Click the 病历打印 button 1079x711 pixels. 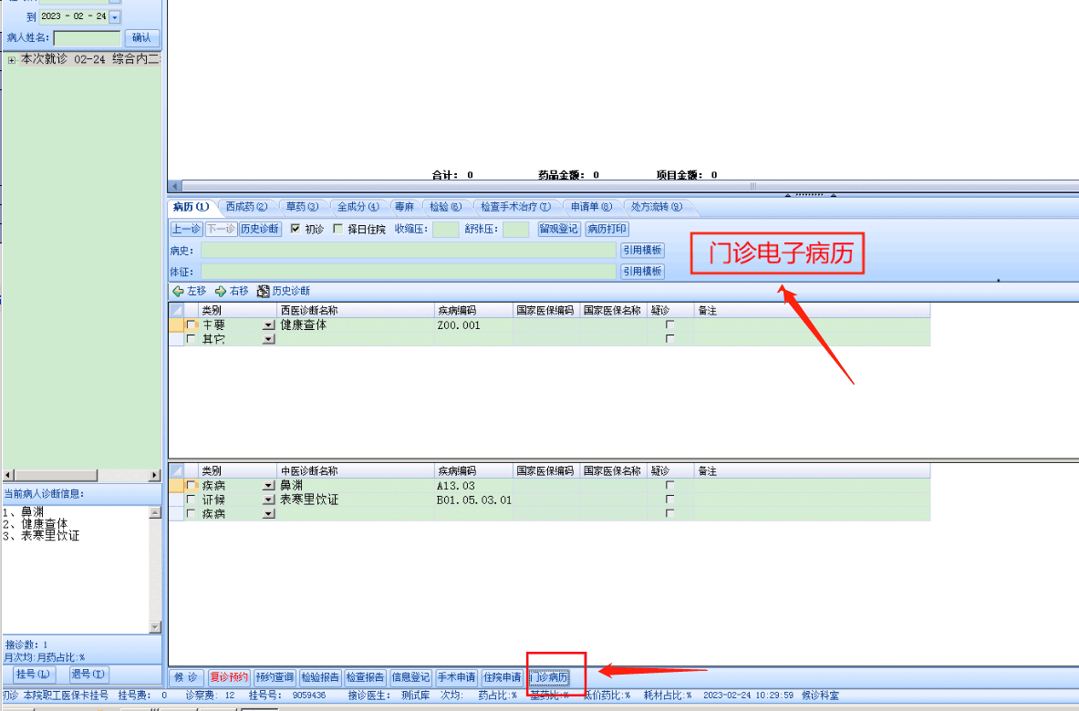tap(607, 229)
